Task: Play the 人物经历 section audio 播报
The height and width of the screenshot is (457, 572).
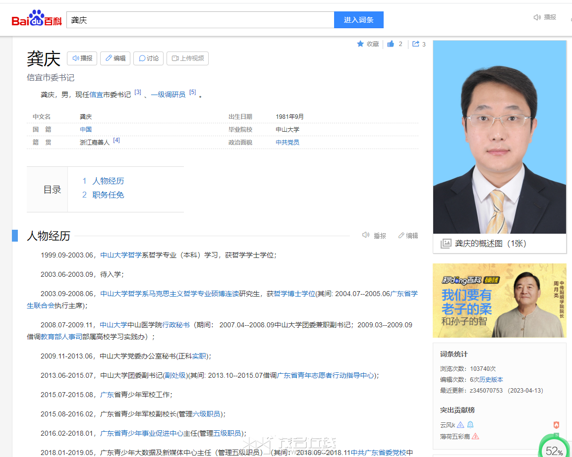Action: [374, 236]
